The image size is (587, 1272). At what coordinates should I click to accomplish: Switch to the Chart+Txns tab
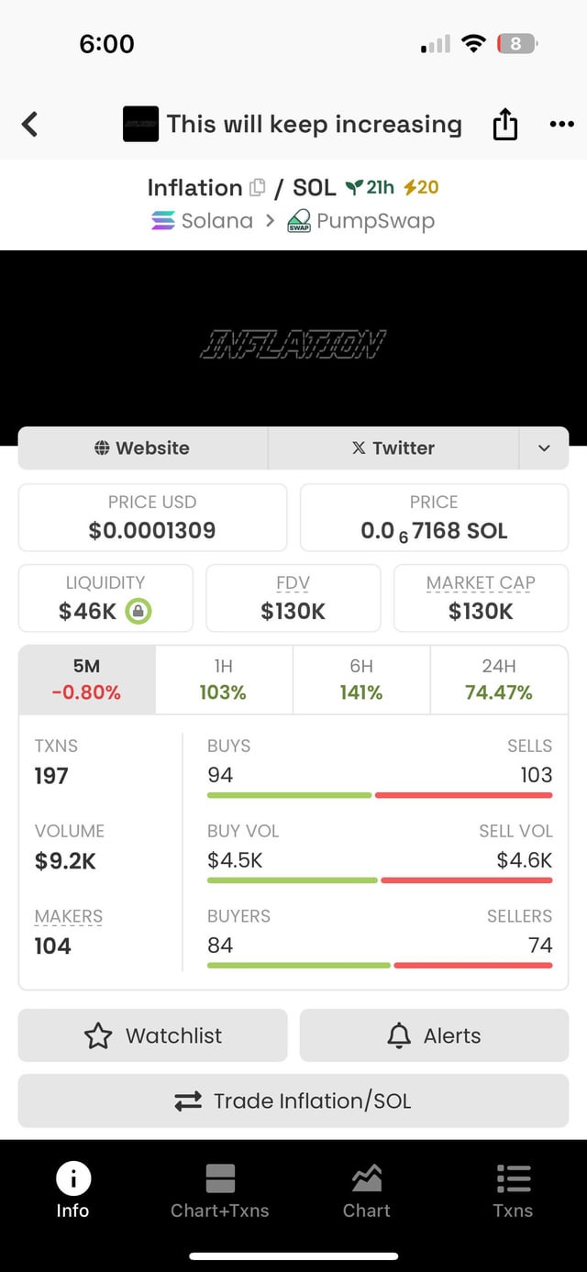[220, 1190]
